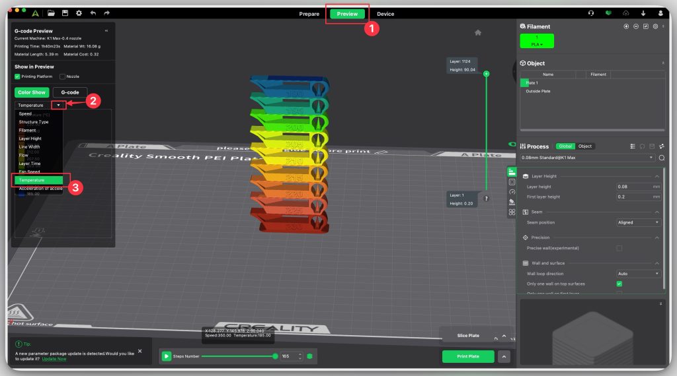
Task: Click the Print Plate button
Action: [468, 357]
